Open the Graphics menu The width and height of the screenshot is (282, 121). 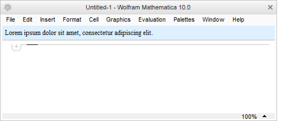click(118, 20)
